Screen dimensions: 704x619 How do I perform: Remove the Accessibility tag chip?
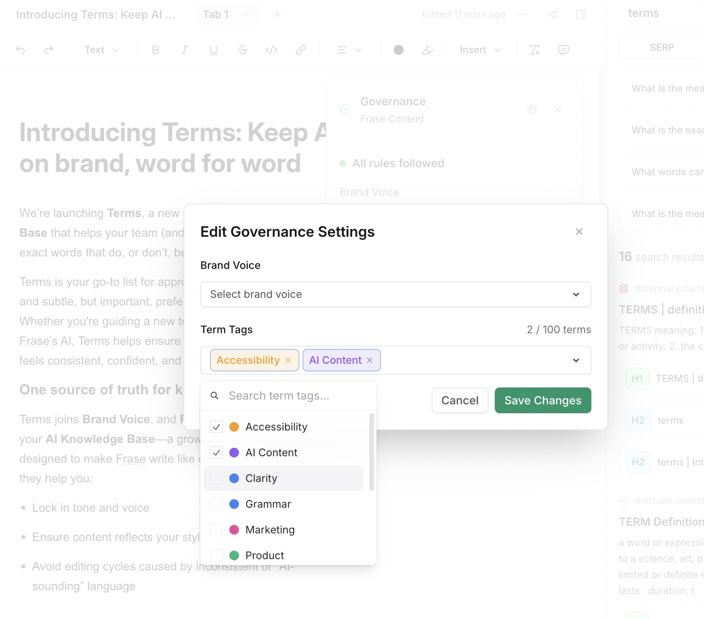tap(288, 360)
